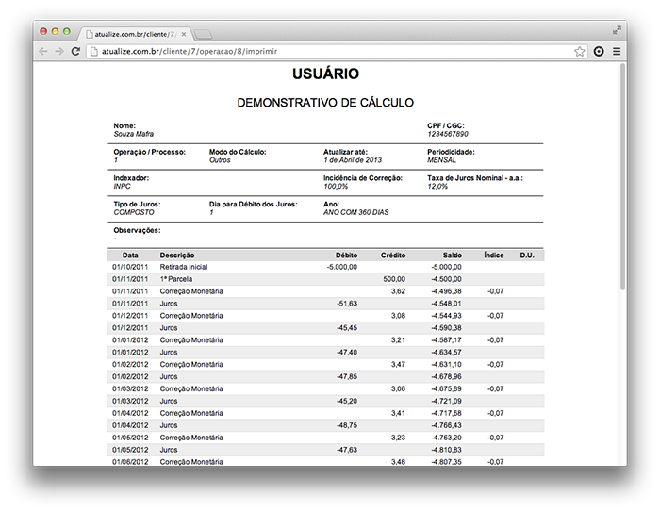This screenshot has width=660, height=512.
Task: Click the Crédito column header
Action: tap(393, 256)
